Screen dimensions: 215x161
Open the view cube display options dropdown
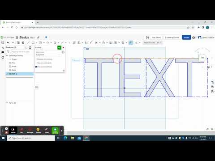[x=210, y=67]
